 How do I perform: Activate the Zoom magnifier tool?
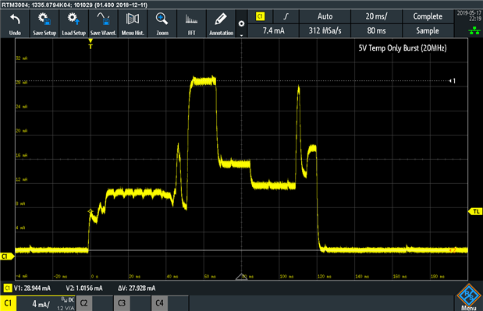162,23
